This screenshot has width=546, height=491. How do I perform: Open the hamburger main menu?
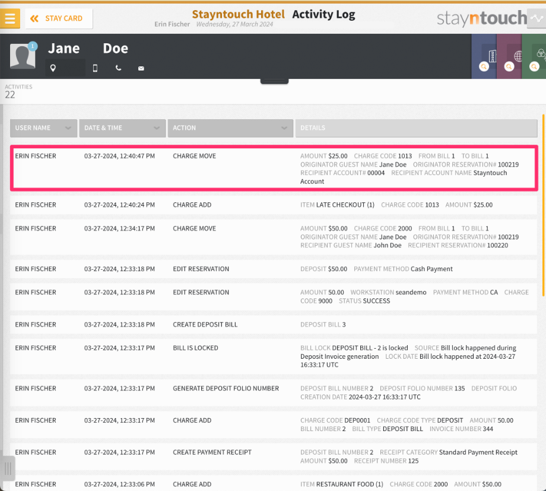pos(9,18)
